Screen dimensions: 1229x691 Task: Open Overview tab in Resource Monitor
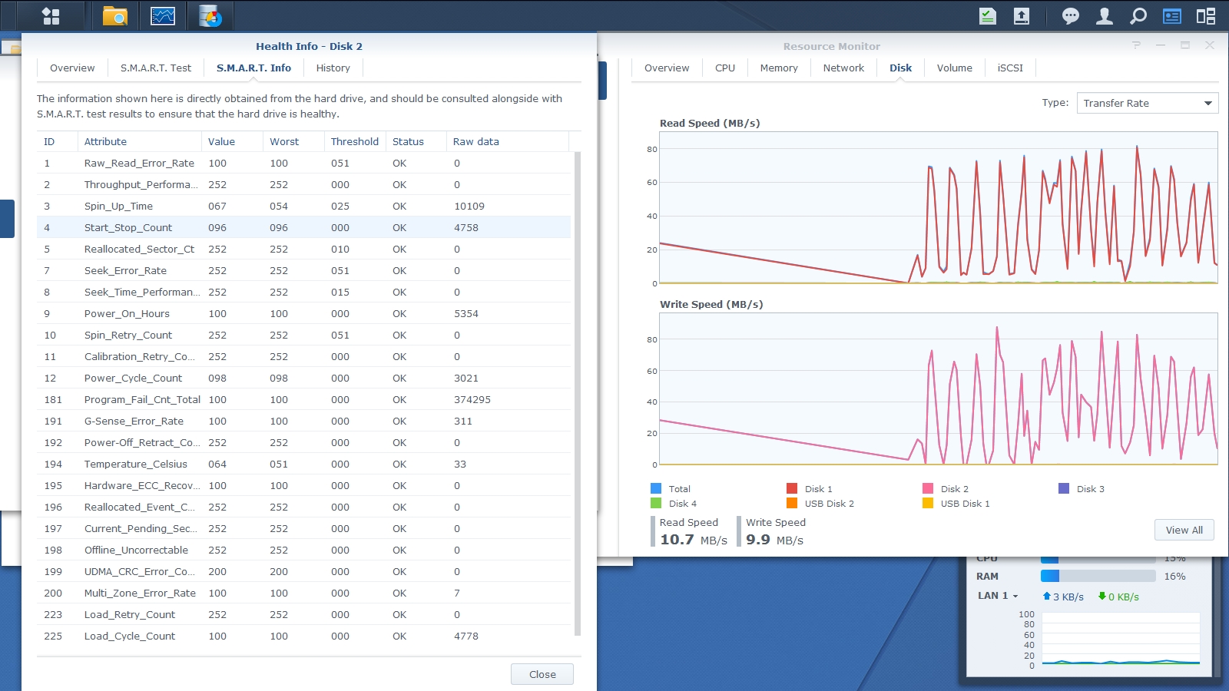667,68
